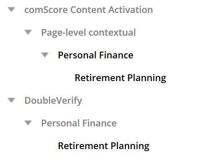This screenshot has width=209, height=160.
Task: Click the triangle icon left of black Personal Finance
Action: tap(45, 55)
